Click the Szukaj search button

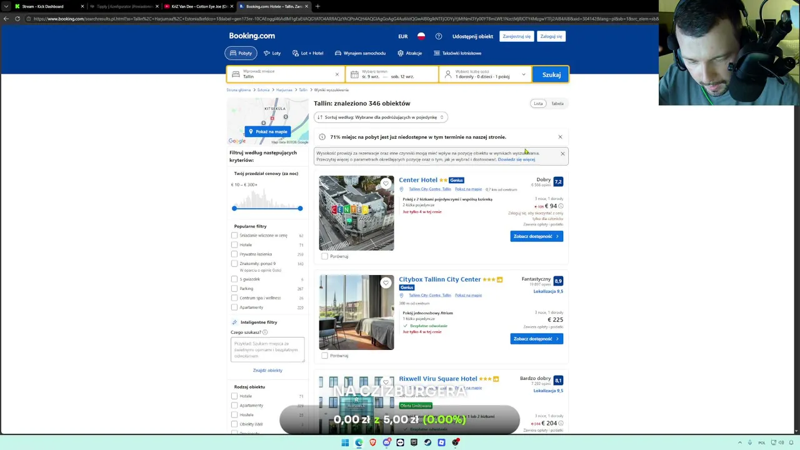click(551, 74)
